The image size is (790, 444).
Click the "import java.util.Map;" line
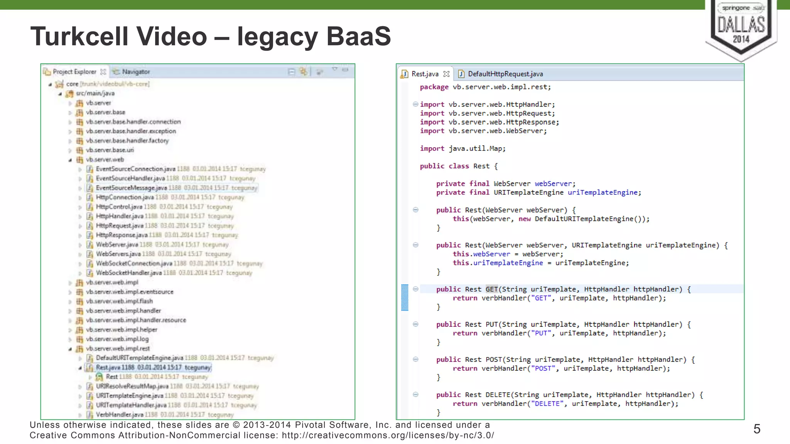click(x=463, y=148)
